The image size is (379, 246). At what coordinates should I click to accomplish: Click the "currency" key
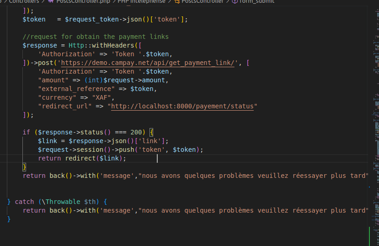pyautogui.click(x=57, y=98)
